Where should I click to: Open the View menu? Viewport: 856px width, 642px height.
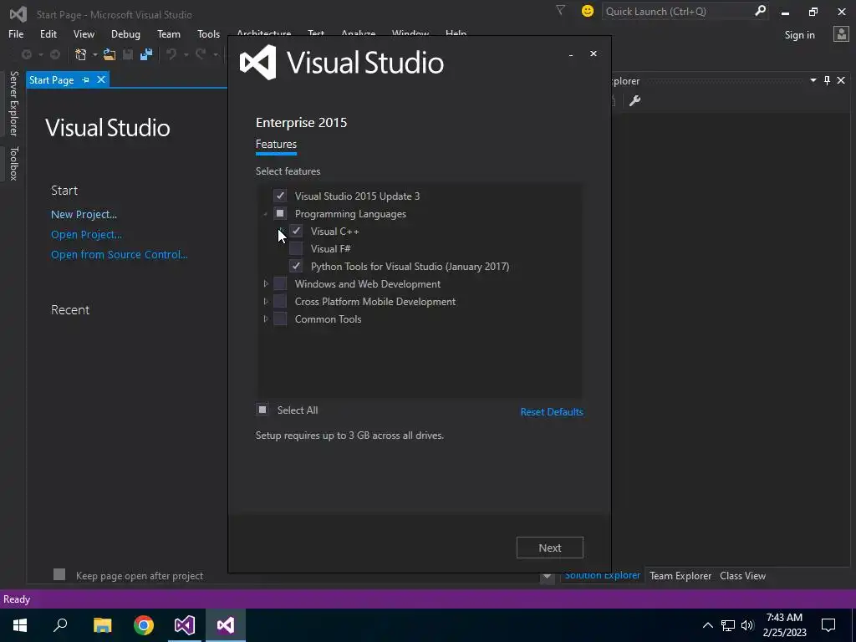[84, 33]
